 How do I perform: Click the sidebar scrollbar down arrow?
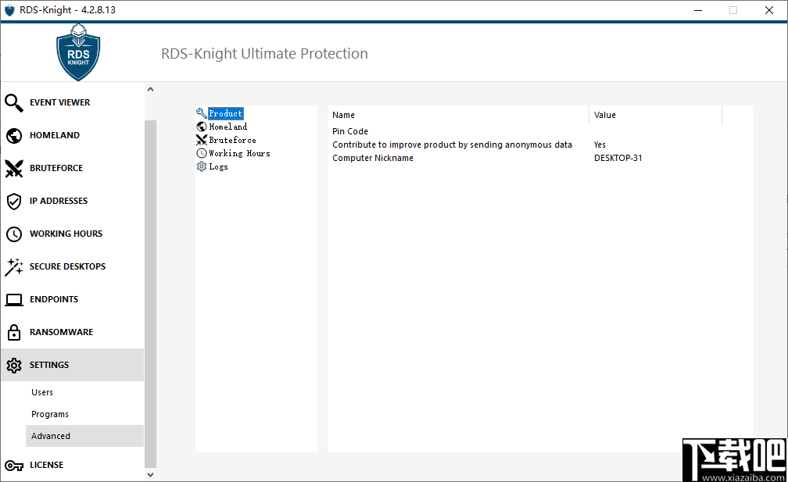150,473
